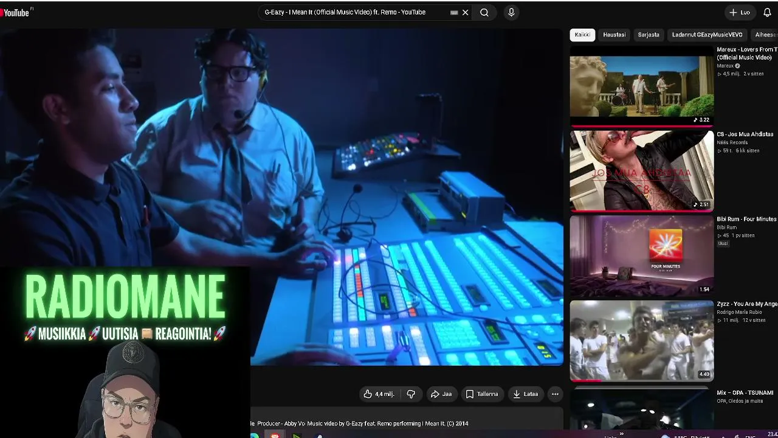Screen dimensions: 778x438
Task: Clear the search box text
Action: pos(466,12)
